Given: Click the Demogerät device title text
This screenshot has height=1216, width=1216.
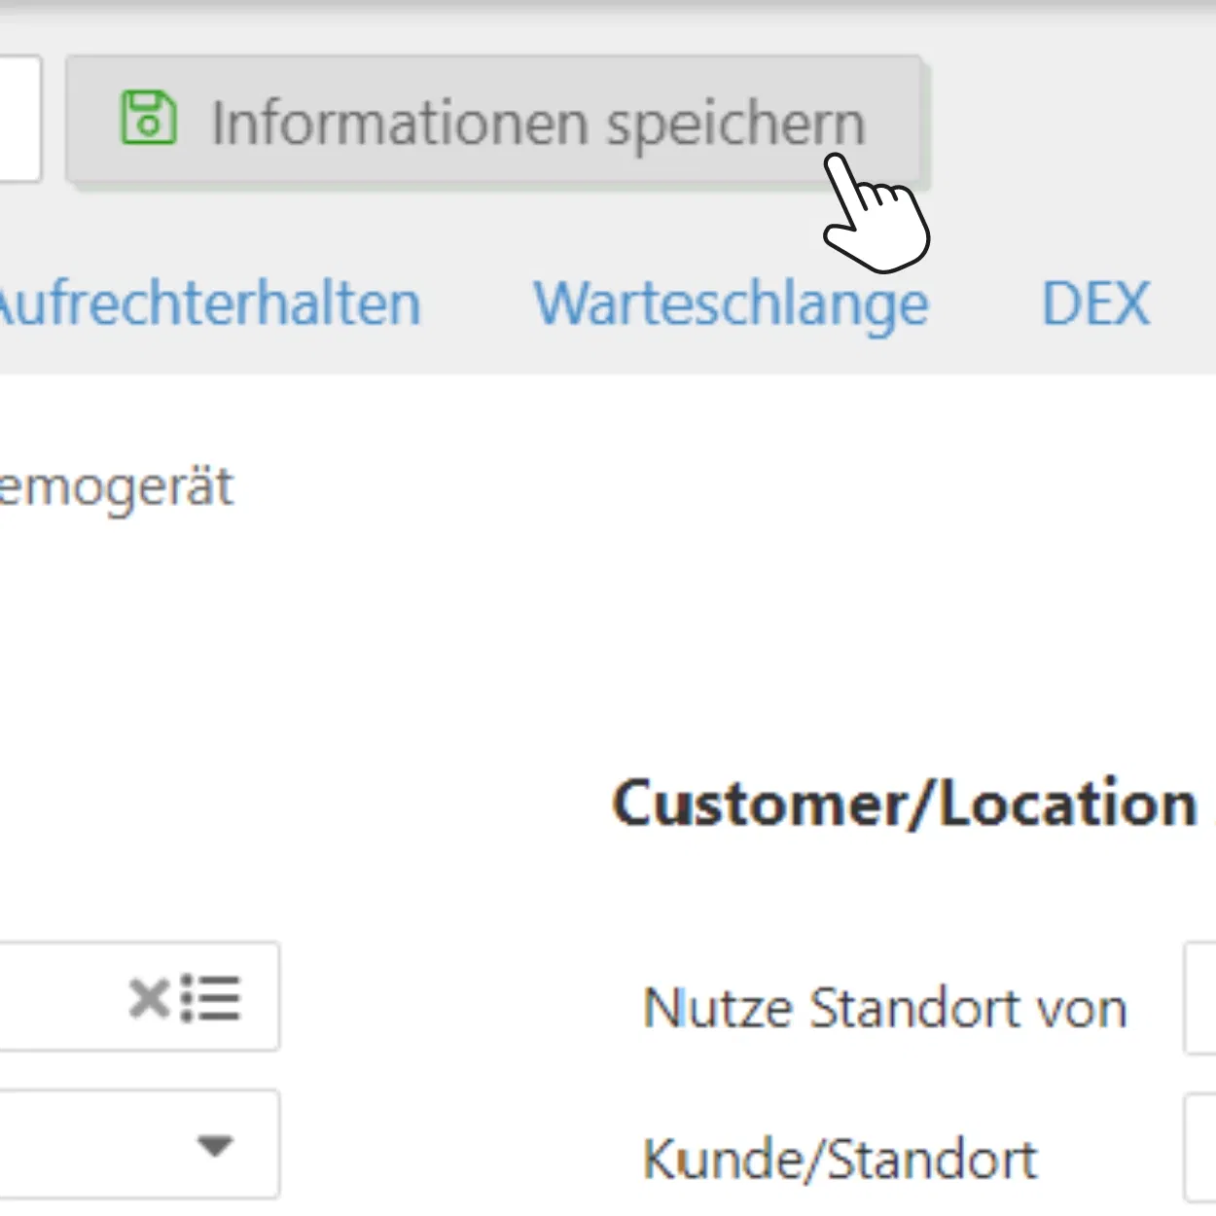Looking at the screenshot, I should 117,486.
